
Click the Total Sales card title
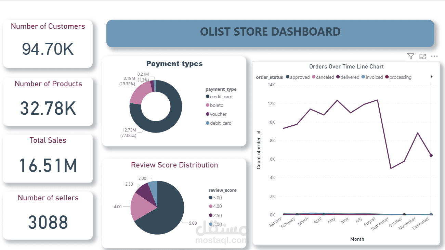pos(48,140)
